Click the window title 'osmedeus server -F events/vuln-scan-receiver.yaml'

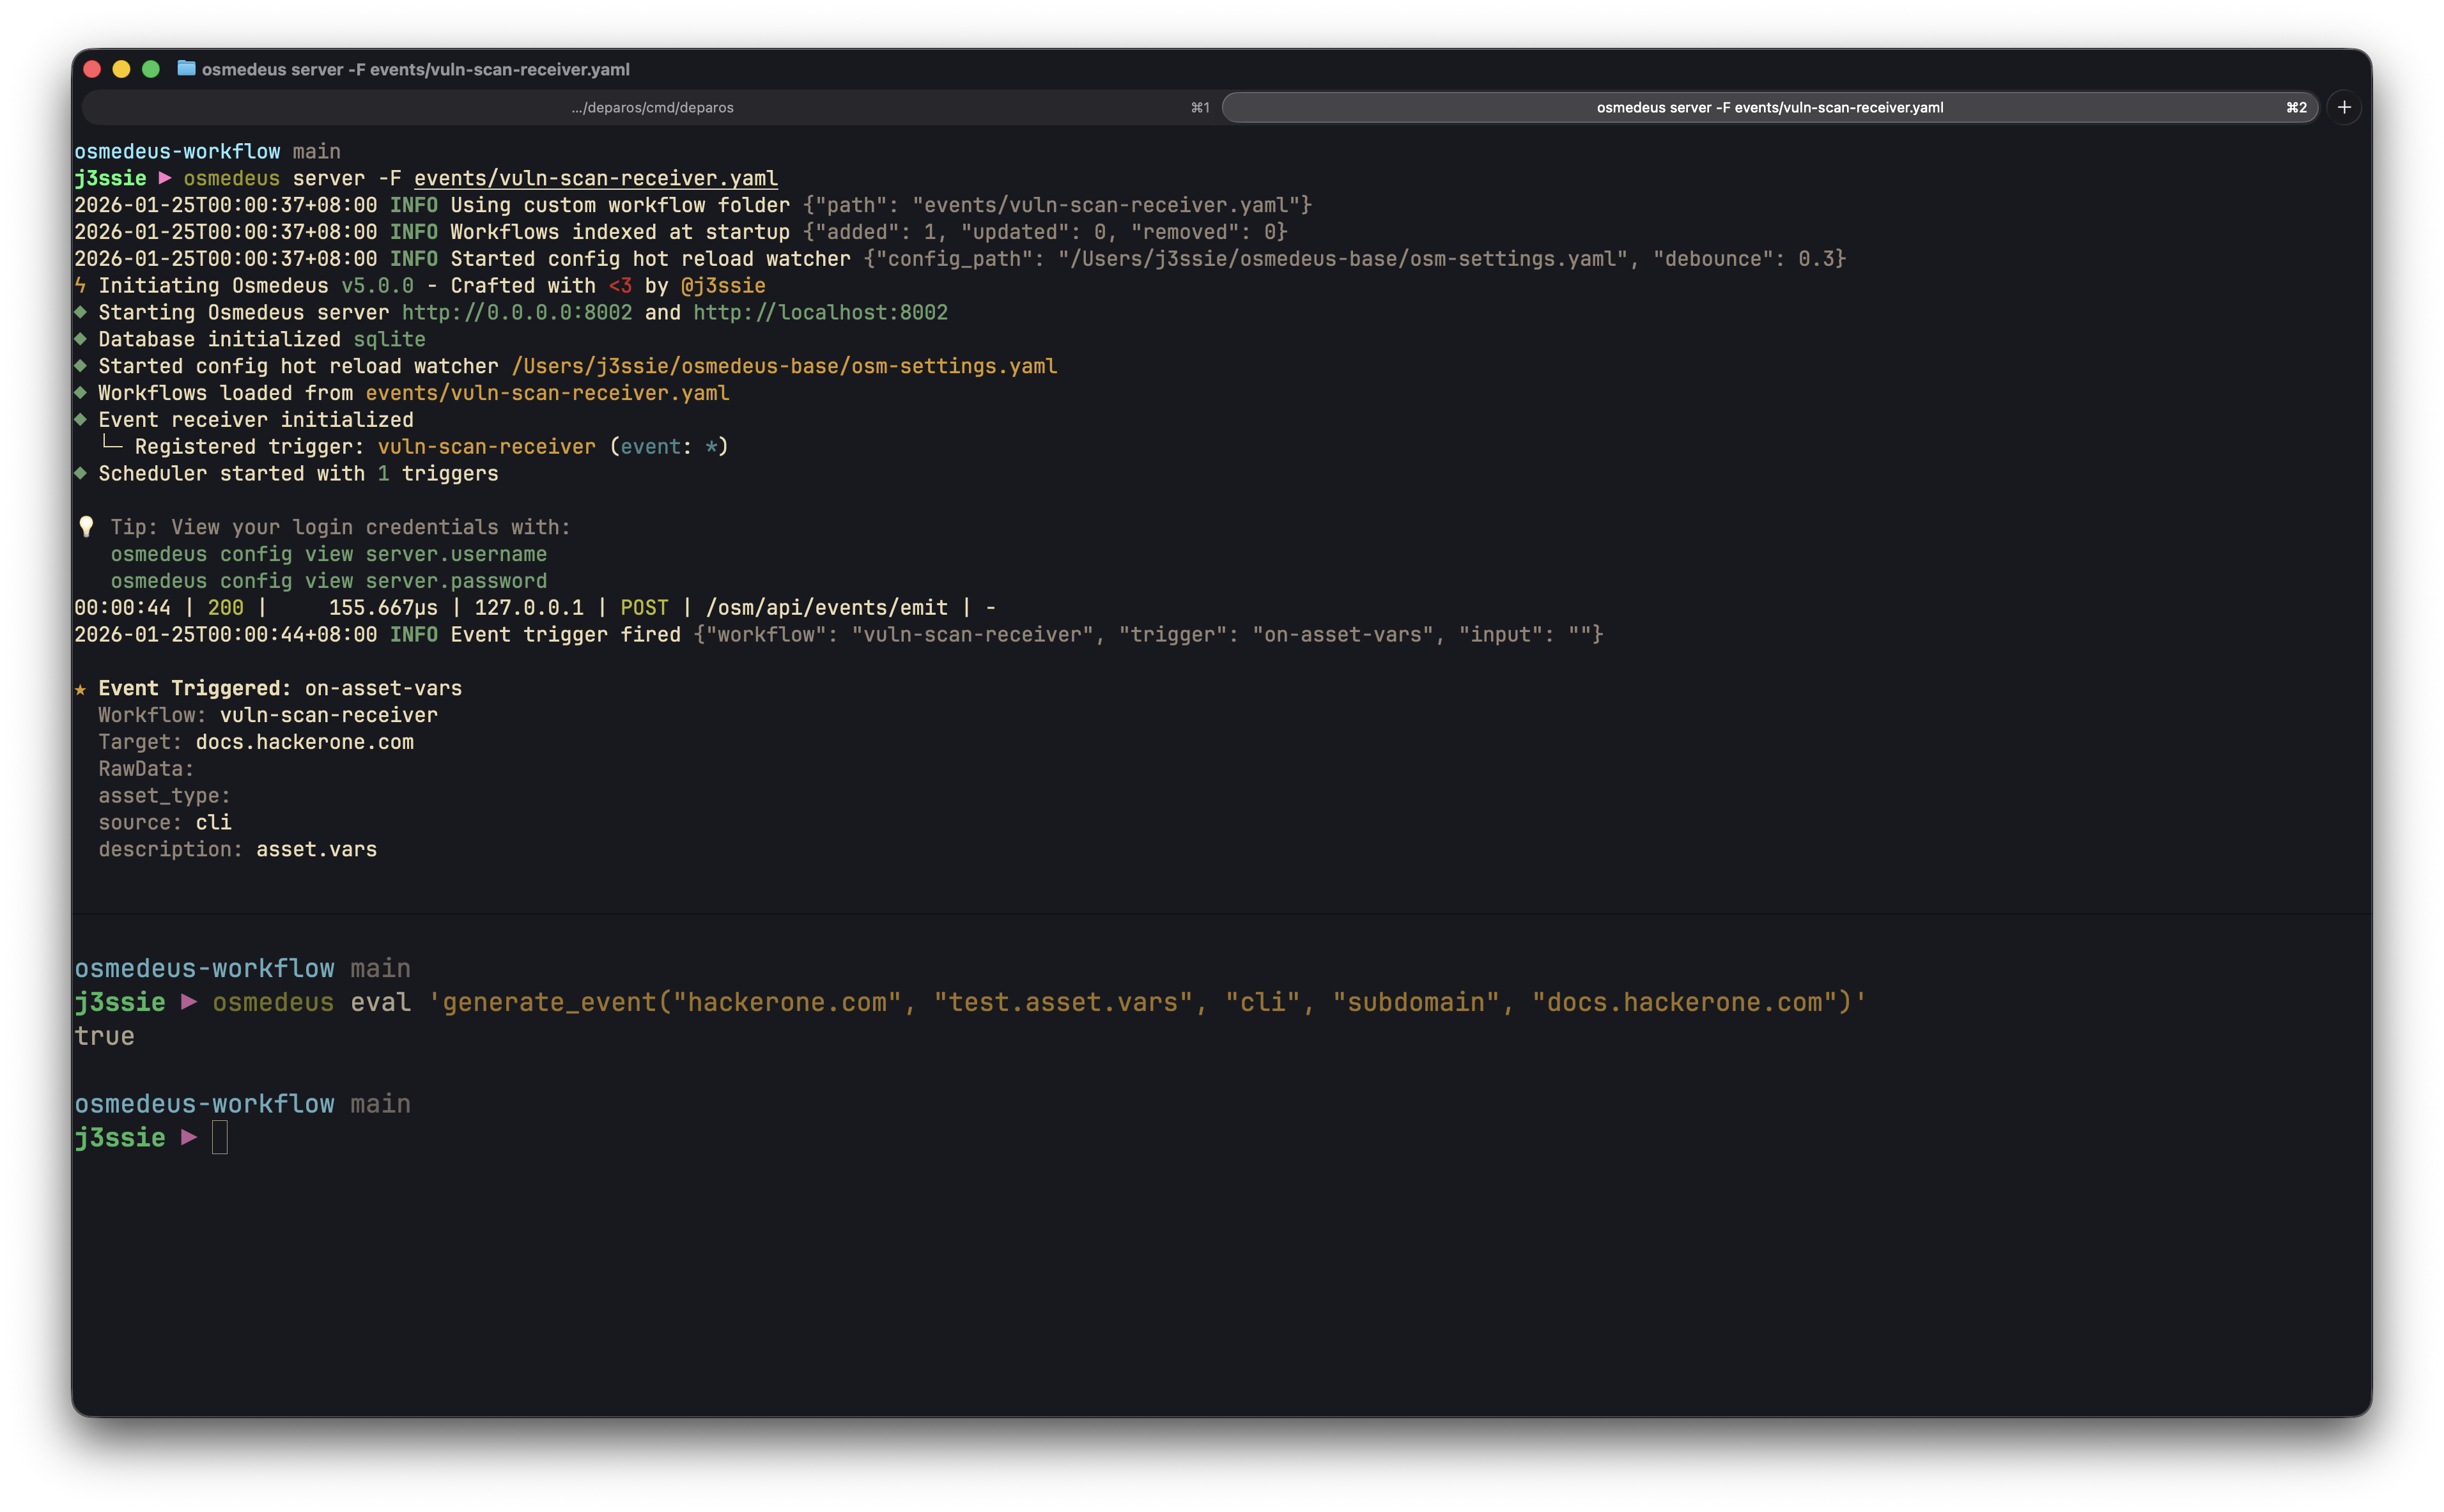coord(415,69)
